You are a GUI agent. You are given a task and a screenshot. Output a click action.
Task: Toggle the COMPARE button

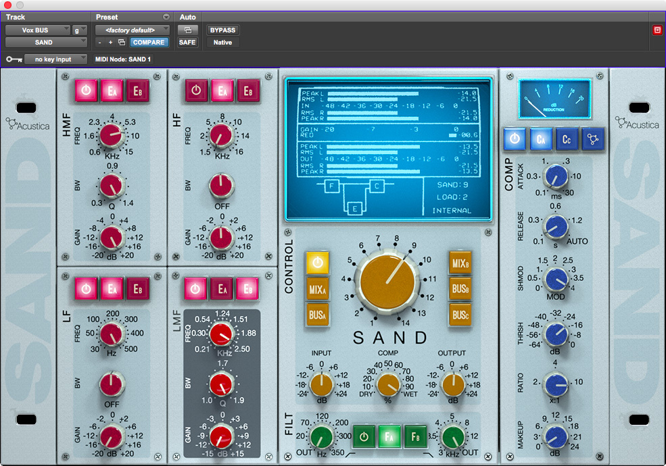click(x=149, y=43)
